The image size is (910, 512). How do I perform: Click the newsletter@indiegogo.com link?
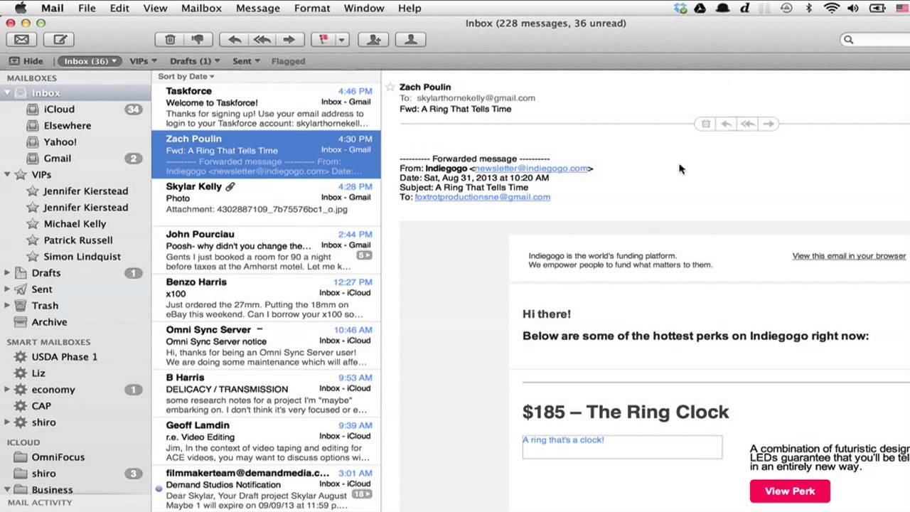pyautogui.click(x=531, y=169)
